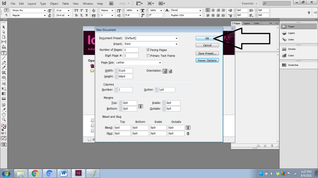
Task: Choose landscape orientation icon
Action: point(170,71)
